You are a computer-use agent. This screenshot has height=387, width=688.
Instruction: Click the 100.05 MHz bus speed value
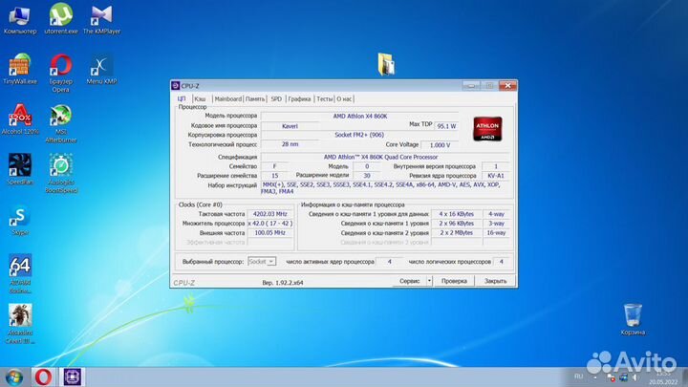tap(270, 233)
